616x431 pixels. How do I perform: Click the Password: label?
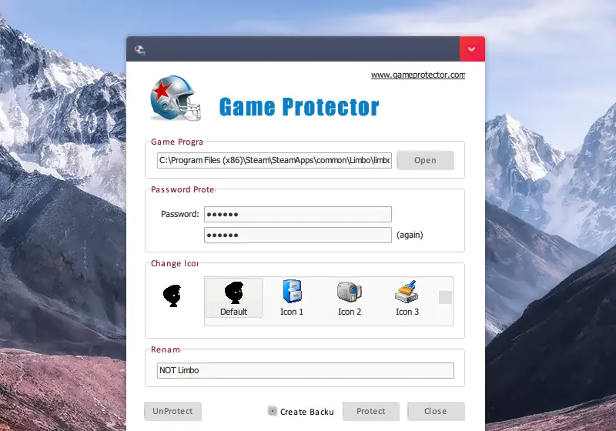click(180, 214)
